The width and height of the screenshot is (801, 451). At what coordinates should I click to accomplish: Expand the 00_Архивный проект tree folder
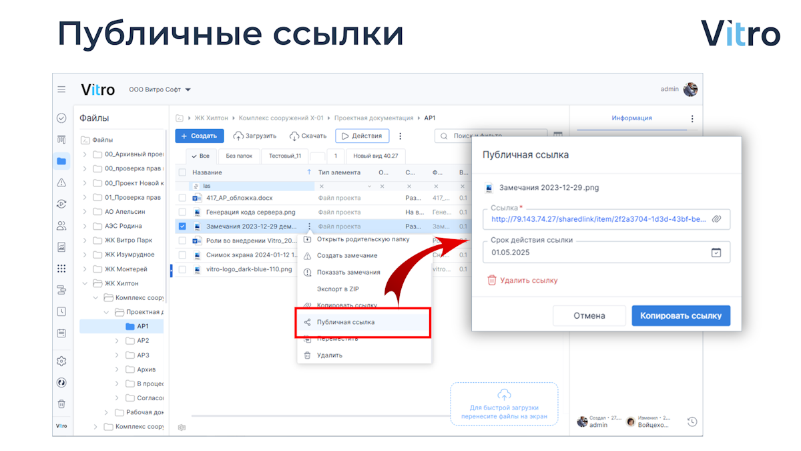(85, 154)
